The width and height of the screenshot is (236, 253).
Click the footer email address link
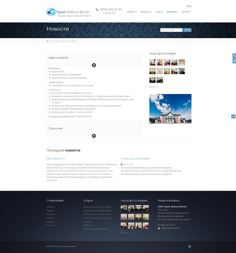tap(170, 228)
